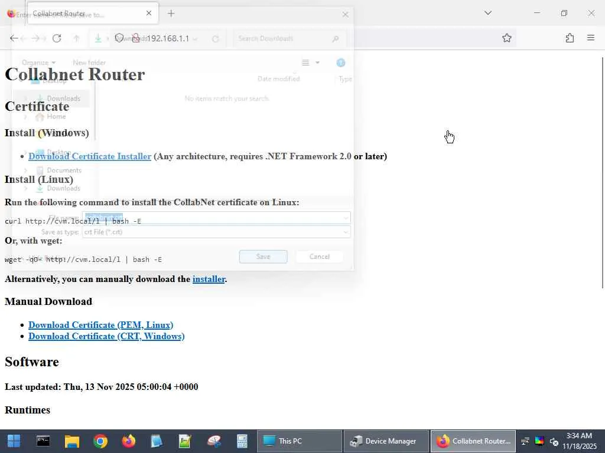Open the Firefox extensions puzzle icon
The width and height of the screenshot is (605, 453).
pyautogui.click(x=570, y=38)
